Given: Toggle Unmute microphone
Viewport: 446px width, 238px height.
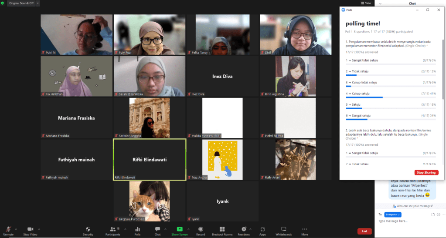Looking at the screenshot, I should (x=7, y=229).
